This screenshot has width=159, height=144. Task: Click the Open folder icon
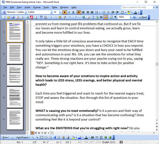(x=8, y=17)
